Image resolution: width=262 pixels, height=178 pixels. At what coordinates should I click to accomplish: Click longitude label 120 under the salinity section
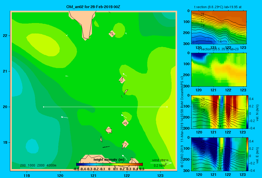pos(199,90)
